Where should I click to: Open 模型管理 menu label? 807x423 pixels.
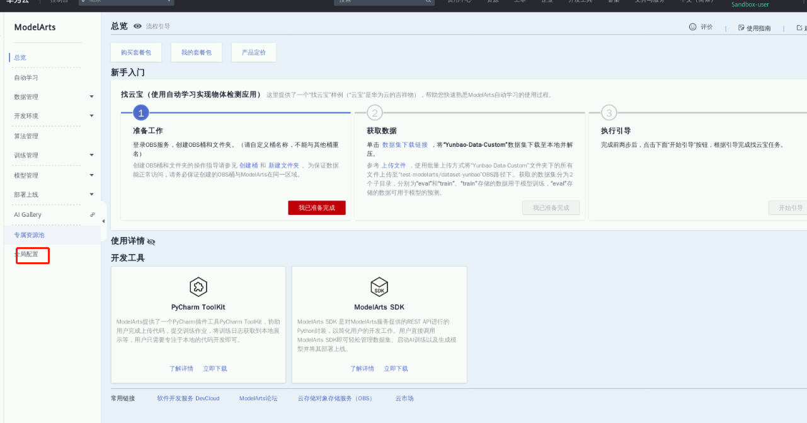[x=26, y=175]
